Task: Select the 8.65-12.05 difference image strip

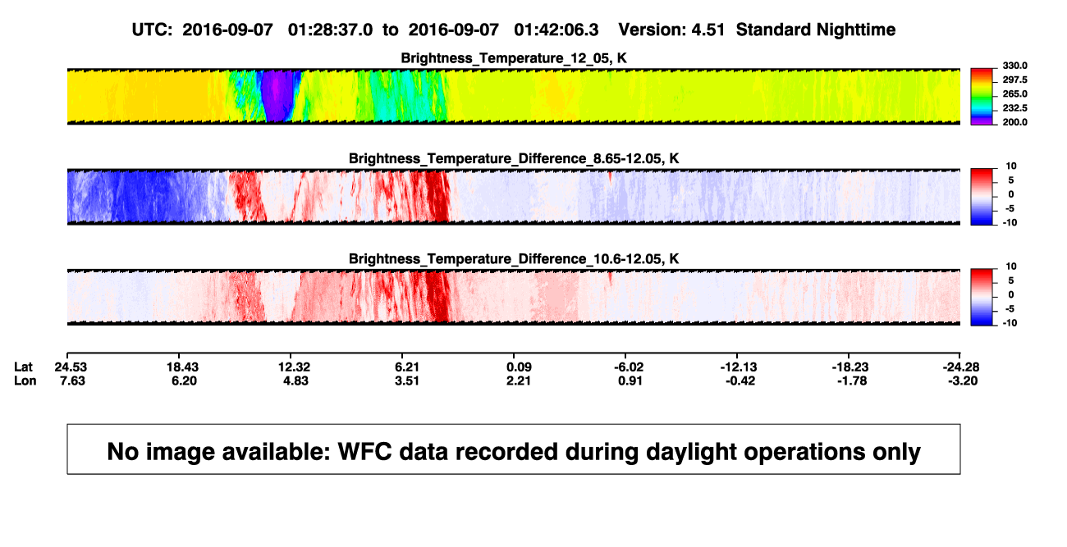Action: click(513, 196)
